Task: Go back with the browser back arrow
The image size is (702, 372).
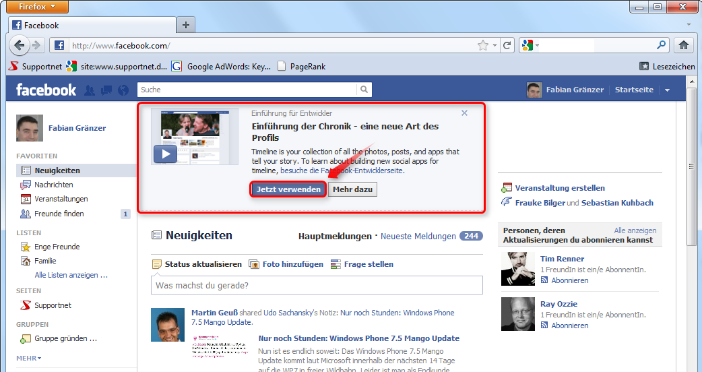Action: (19, 44)
